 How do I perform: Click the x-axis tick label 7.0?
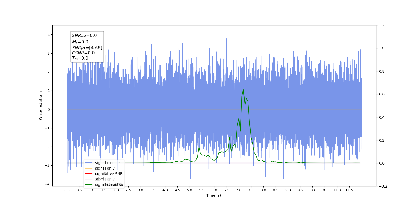pos(239,190)
